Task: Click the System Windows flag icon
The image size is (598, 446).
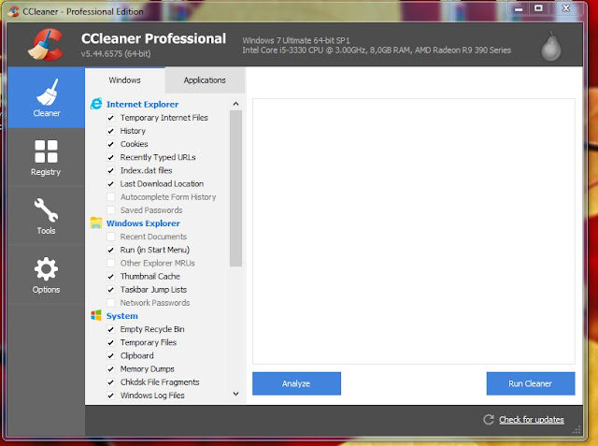Action: [96, 315]
